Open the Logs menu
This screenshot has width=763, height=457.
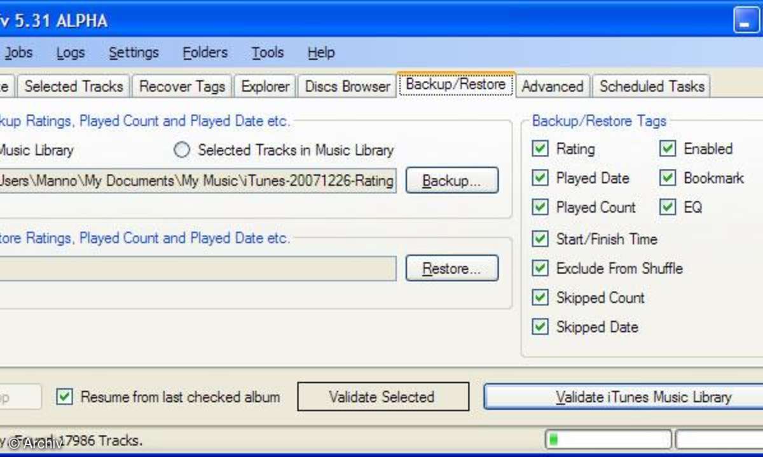pos(70,53)
